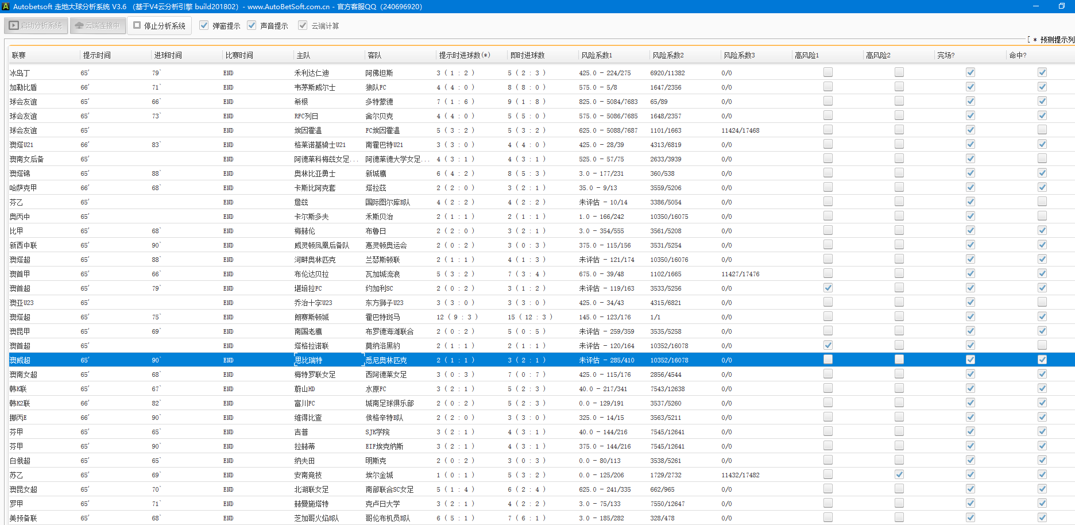Click the 主队 column header

(303, 55)
